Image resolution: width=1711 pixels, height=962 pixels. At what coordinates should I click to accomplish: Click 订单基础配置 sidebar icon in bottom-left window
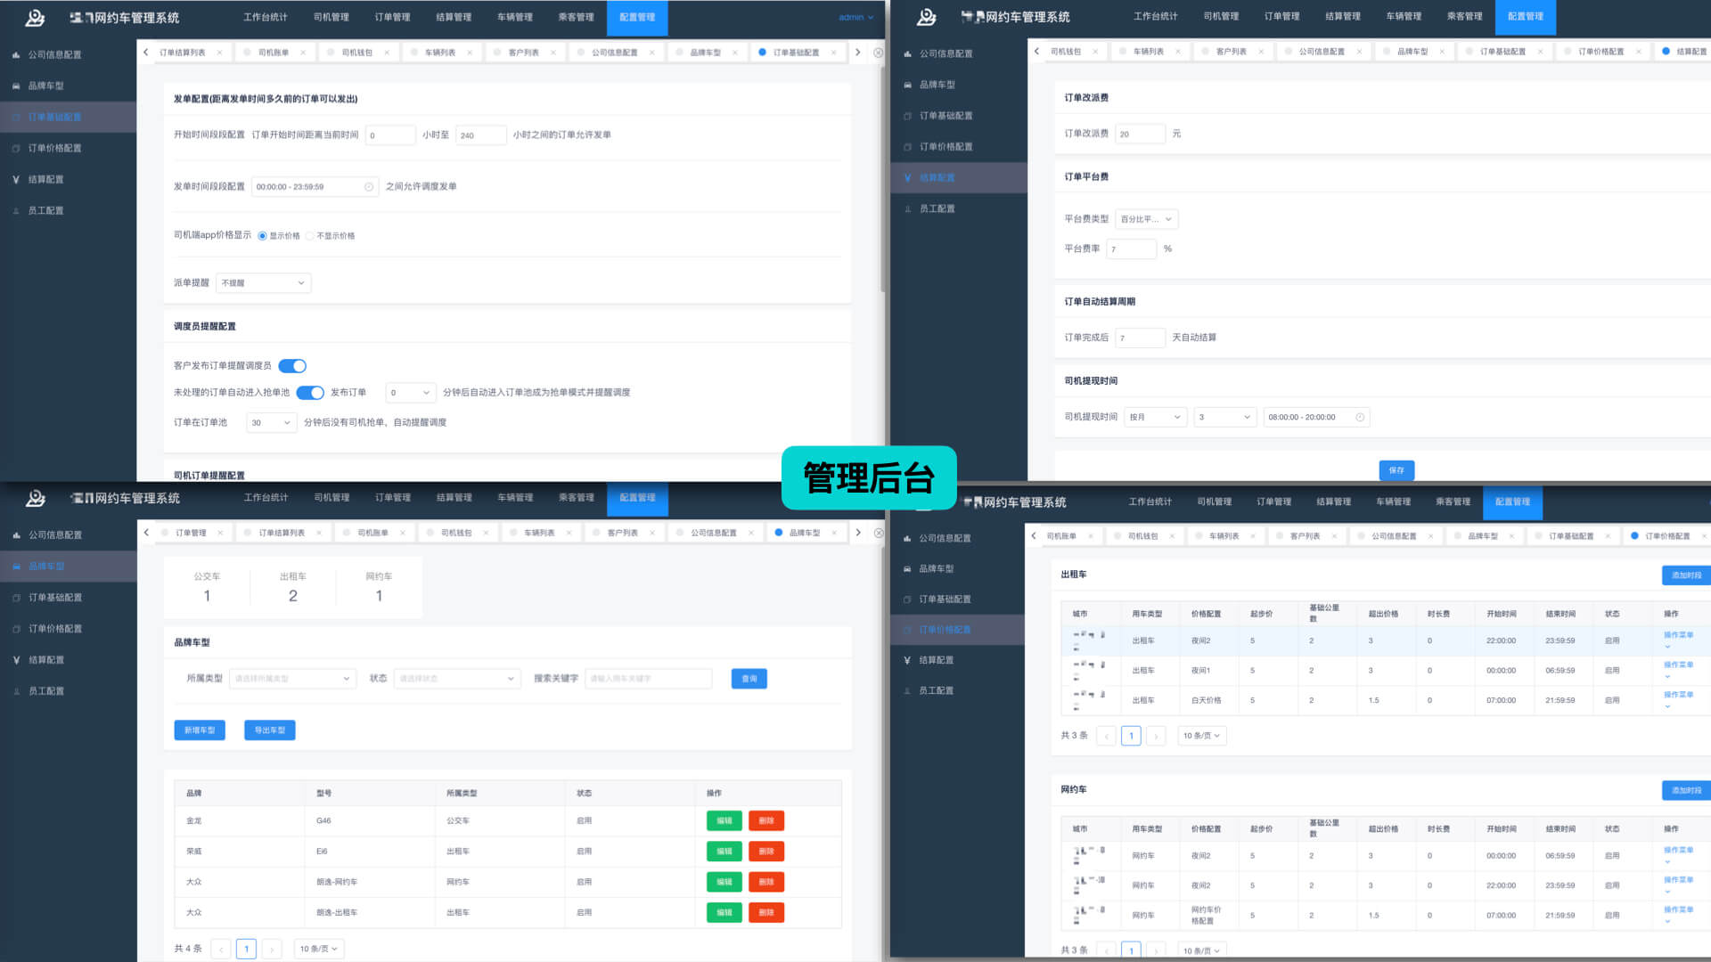click(16, 598)
